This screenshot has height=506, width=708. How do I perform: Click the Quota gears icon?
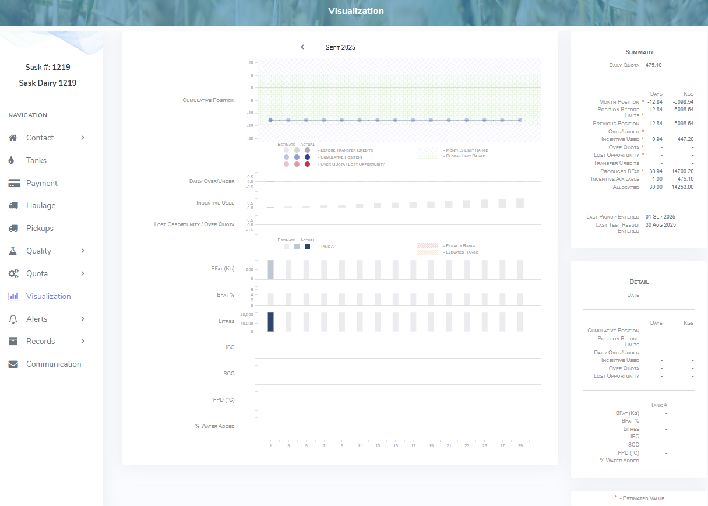pyautogui.click(x=14, y=273)
